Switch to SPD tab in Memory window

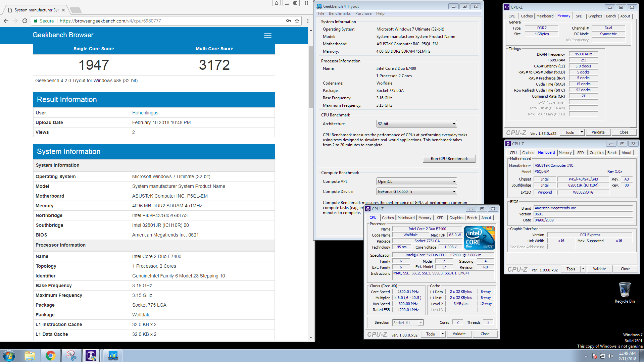pos(579,16)
